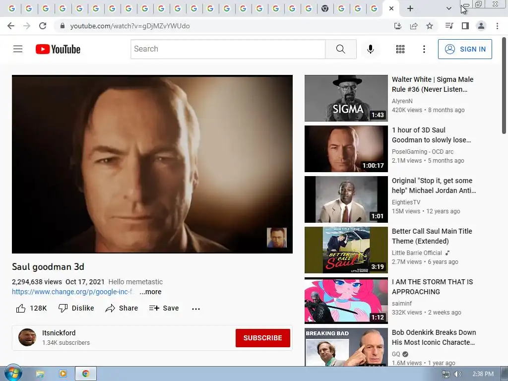Open Windows Explorer from the taskbar
The height and width of the screenshot is (381, 508).
[40, 374]
